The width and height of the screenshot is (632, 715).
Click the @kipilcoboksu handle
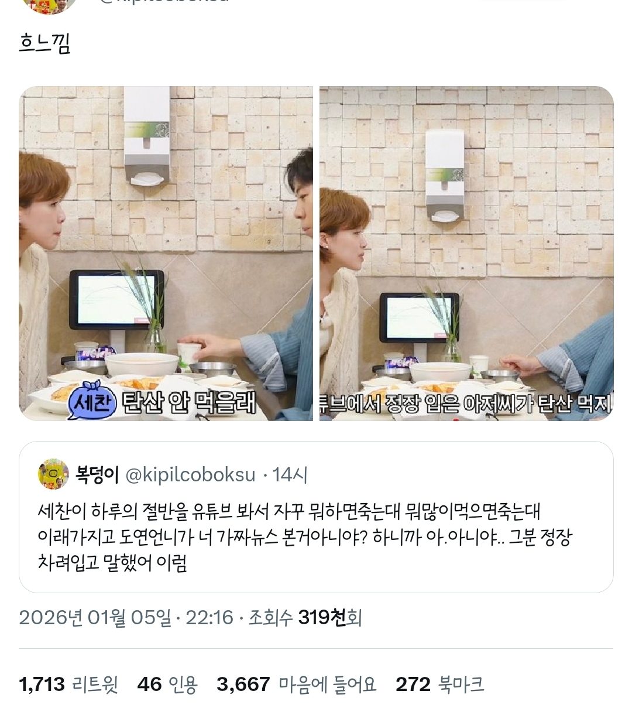(191, 475)
